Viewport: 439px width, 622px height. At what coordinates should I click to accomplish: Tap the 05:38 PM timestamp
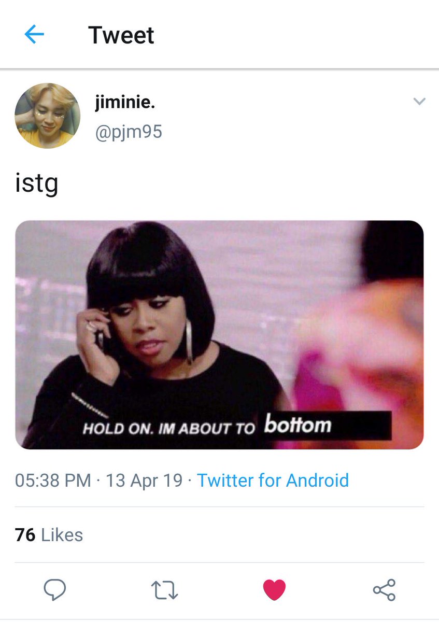pyautogui.click(x=53, y=480)
